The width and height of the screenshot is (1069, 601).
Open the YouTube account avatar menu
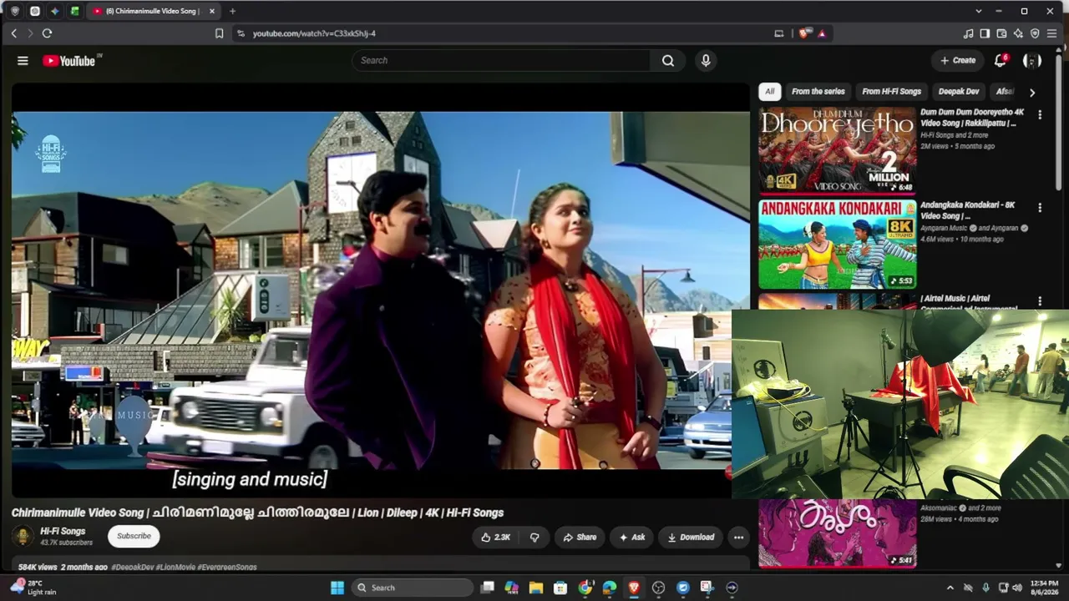click(1032, 60)
